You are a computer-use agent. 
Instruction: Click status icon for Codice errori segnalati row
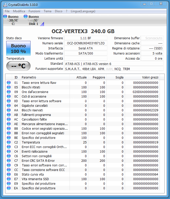[9, 128]
